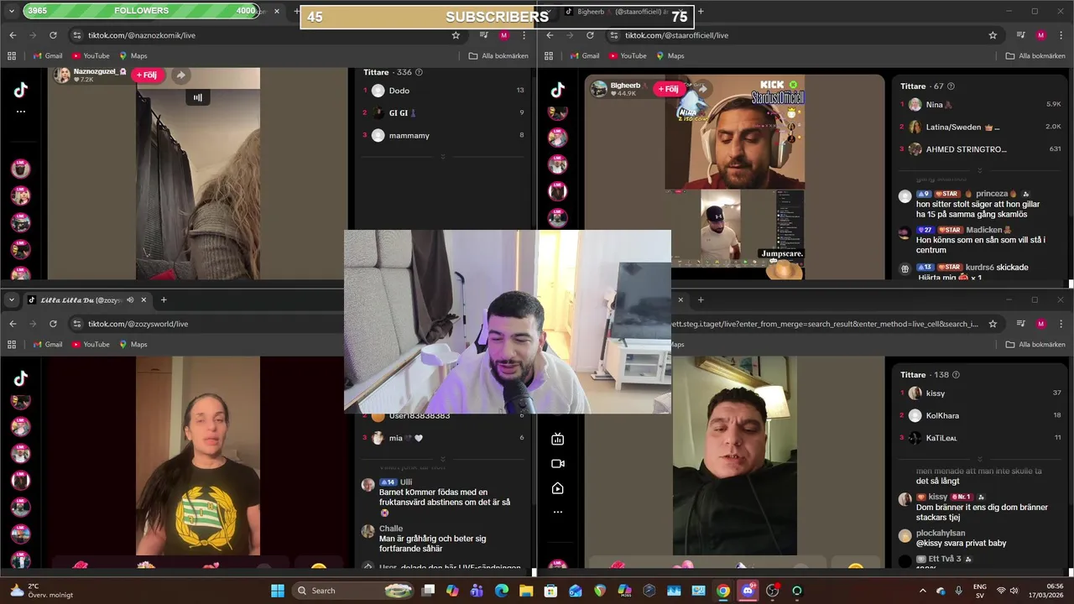Image resolution: width=1074 pixels, height=604 pixels.
Task: Share the Naznozguzel live stream
Action: click(180, 75)
